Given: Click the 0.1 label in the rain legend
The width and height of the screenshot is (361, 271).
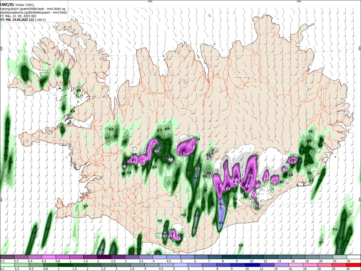Looking at the screenshot, I should coord(2,269).
